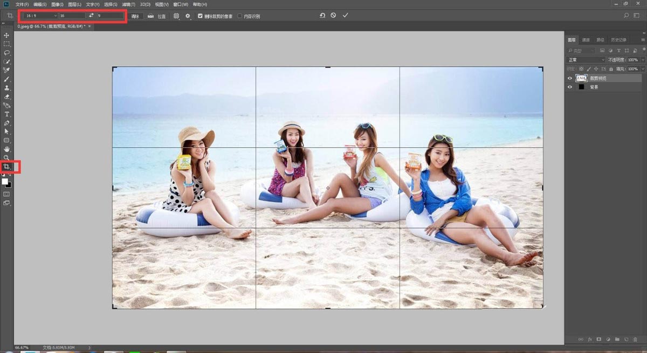The image size is (647, 353).
Task: Click the crop width field showing 16
Action: point(72,16)
